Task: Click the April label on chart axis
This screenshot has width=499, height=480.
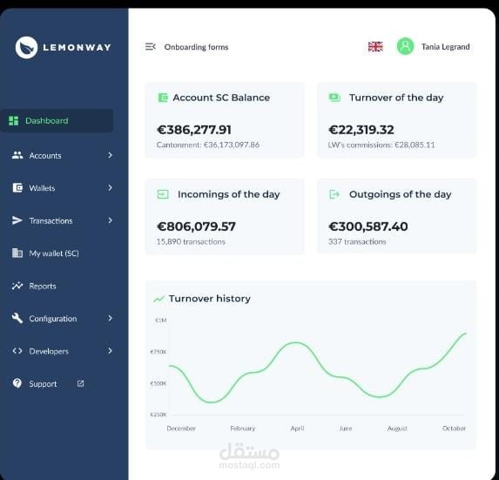Action: tap(297, 429)
